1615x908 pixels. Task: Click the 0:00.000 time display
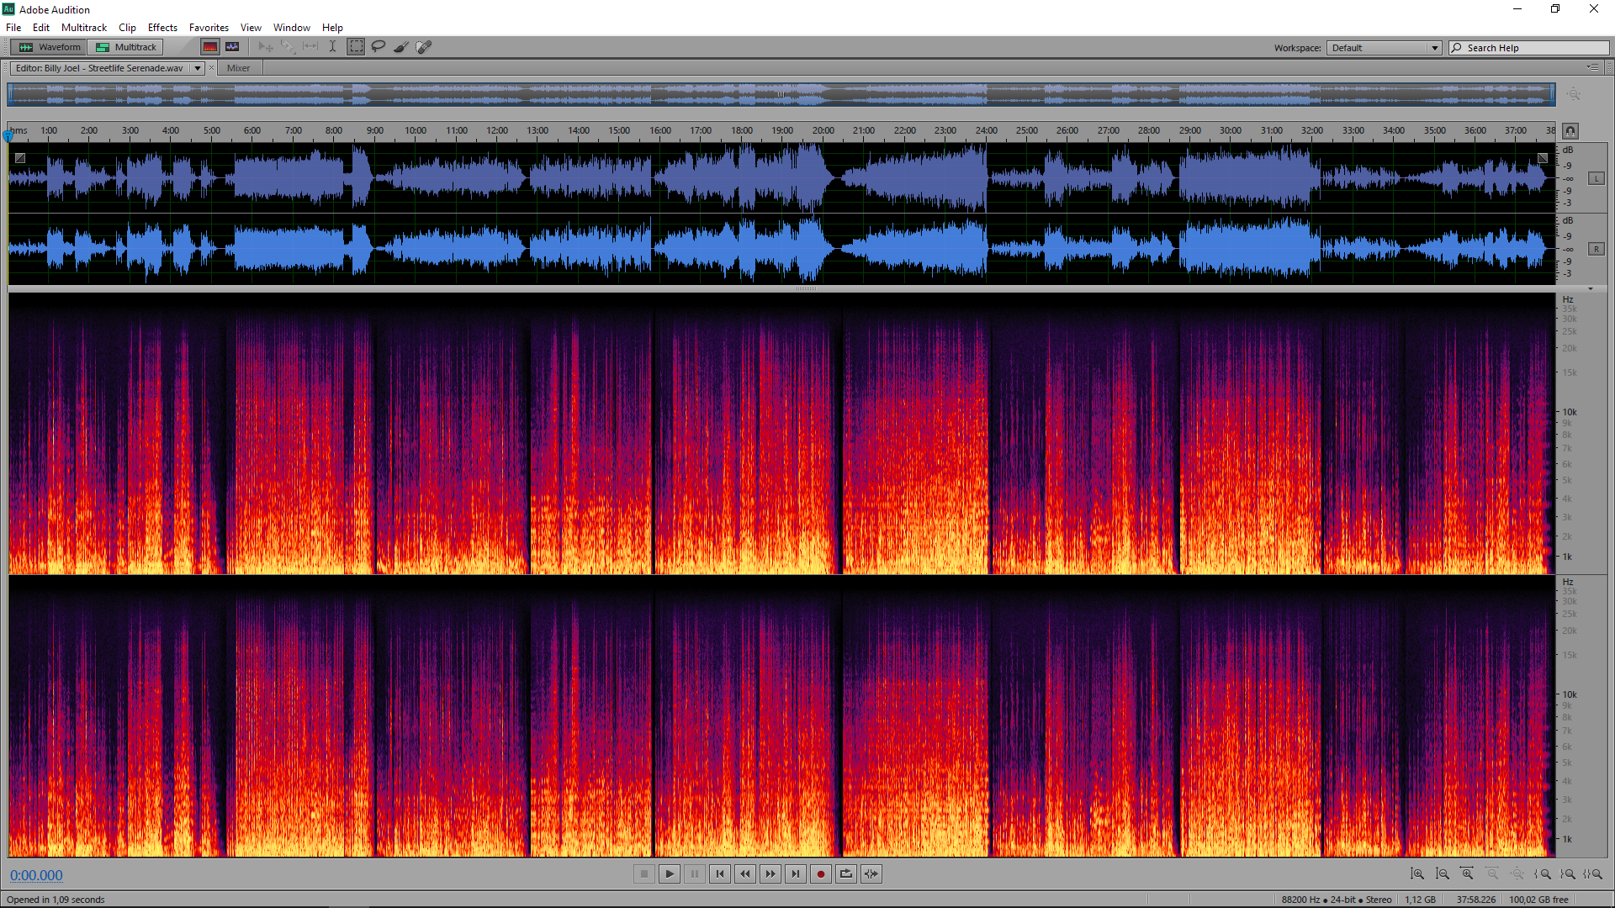click(36, 875)
